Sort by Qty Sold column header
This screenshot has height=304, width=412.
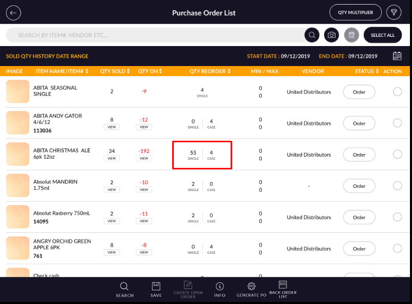coord(115,71)
